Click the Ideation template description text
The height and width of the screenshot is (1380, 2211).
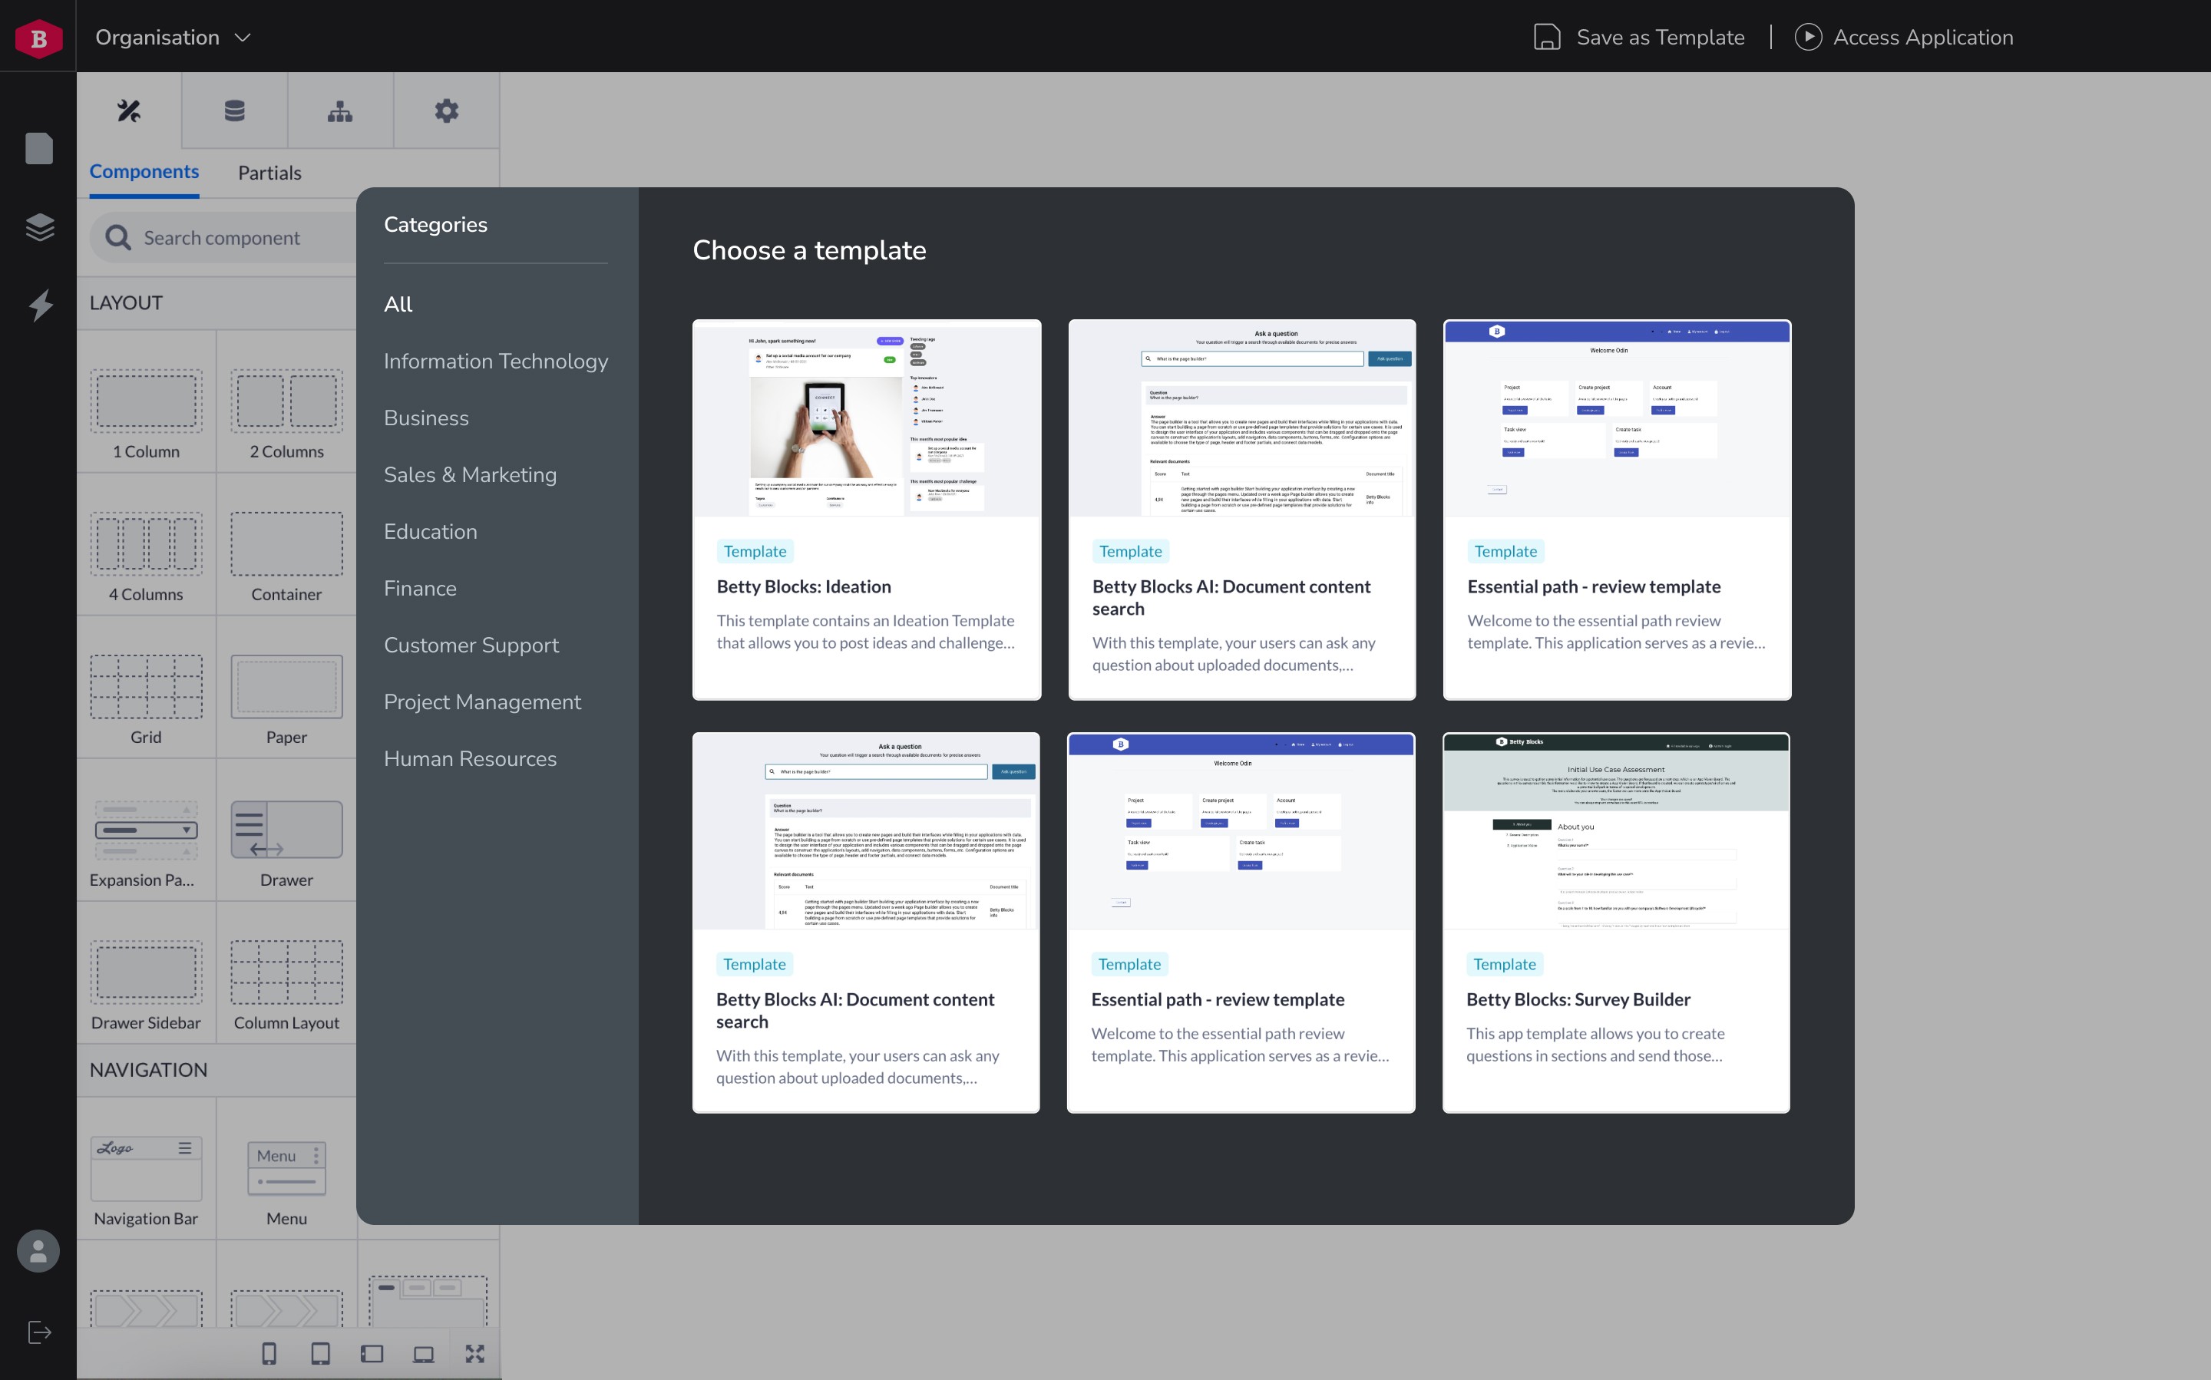tap(865, 632)
